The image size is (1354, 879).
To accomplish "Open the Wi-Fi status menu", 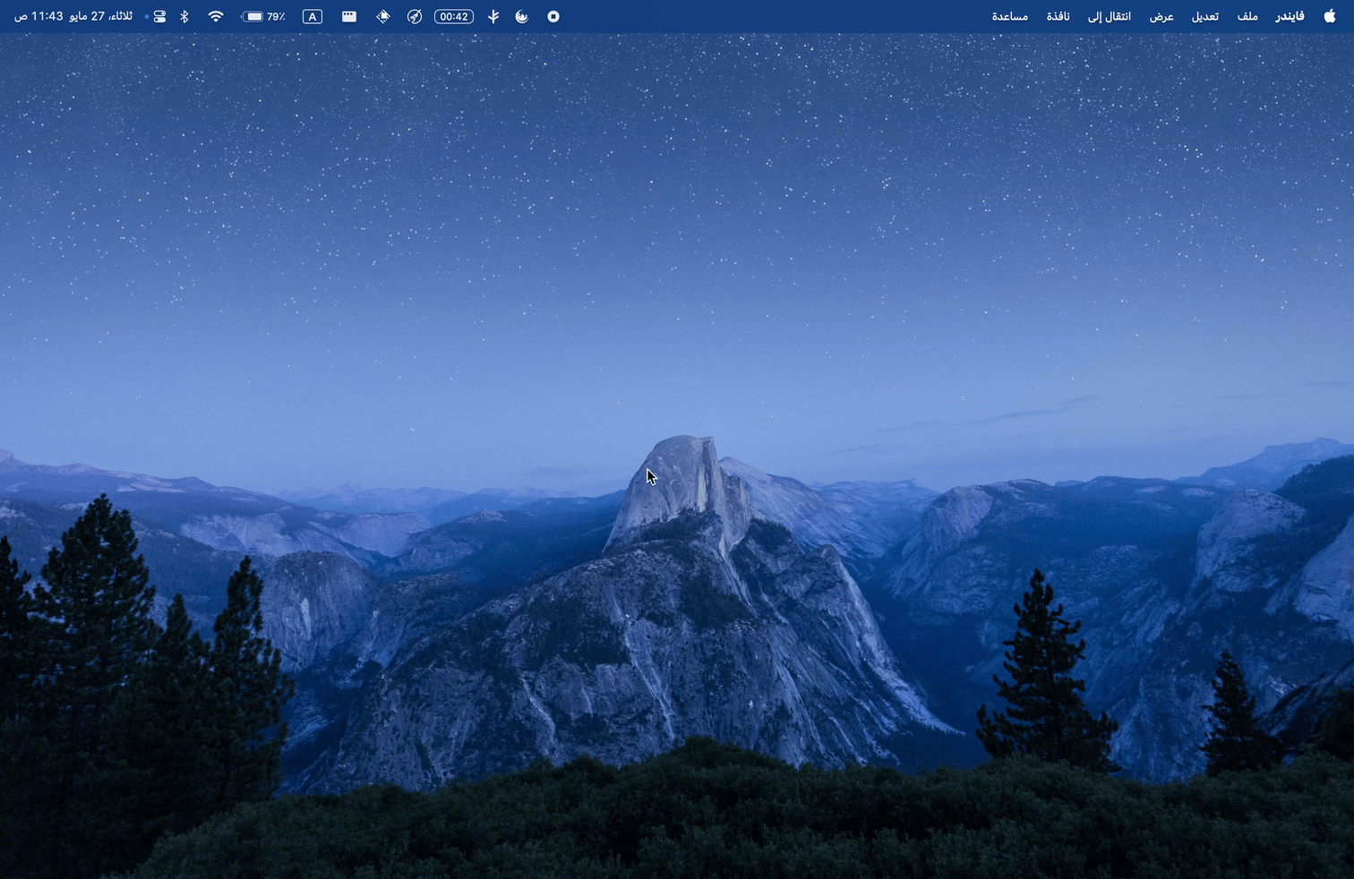I will 216,16.
